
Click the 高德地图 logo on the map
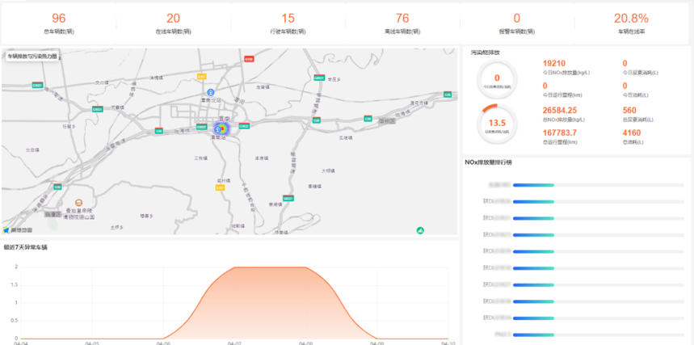(18, 230)
